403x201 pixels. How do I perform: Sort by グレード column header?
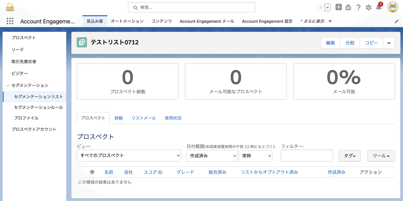(x=185, y=172)
